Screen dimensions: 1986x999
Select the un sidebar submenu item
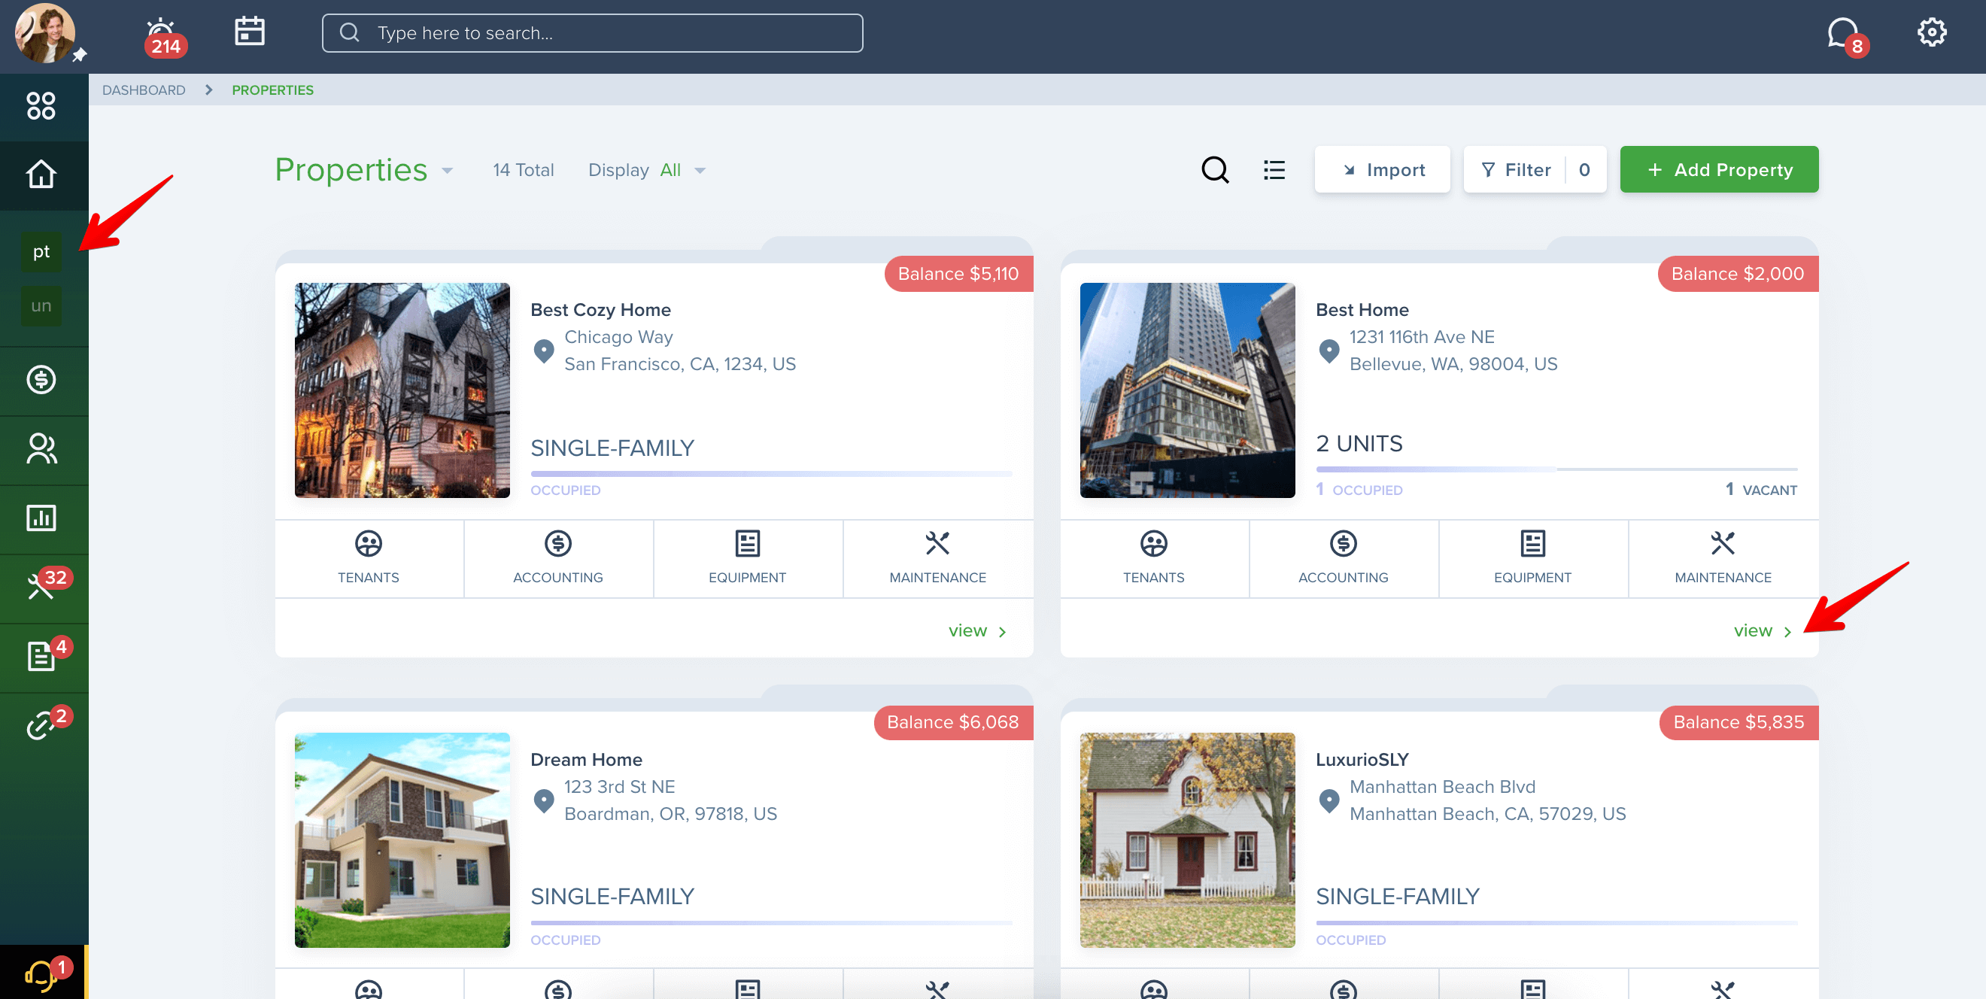click(41, 306)
